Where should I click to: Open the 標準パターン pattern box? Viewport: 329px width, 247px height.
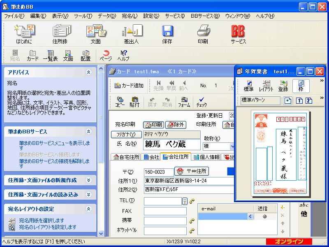point(260,100)
